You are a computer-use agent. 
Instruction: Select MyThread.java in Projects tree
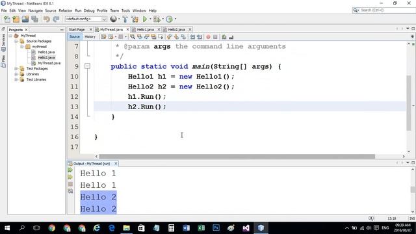pyautogui.click(x=49, y=63)
